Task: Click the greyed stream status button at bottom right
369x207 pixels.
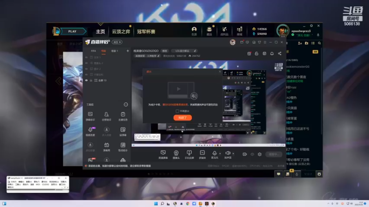Action: pos(274,154)
